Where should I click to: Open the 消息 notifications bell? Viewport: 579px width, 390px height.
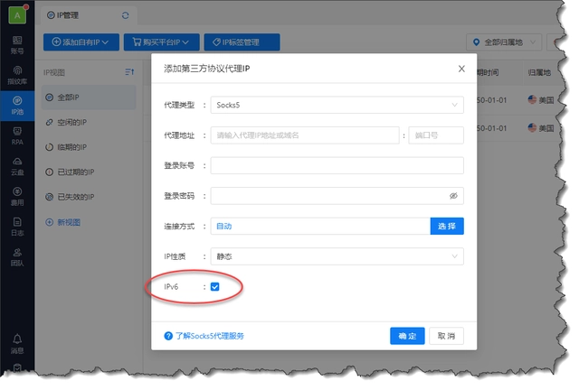point(17,344)
